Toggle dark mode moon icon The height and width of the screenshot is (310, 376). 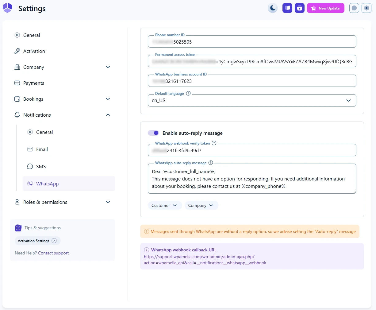(x=272, y=8)
